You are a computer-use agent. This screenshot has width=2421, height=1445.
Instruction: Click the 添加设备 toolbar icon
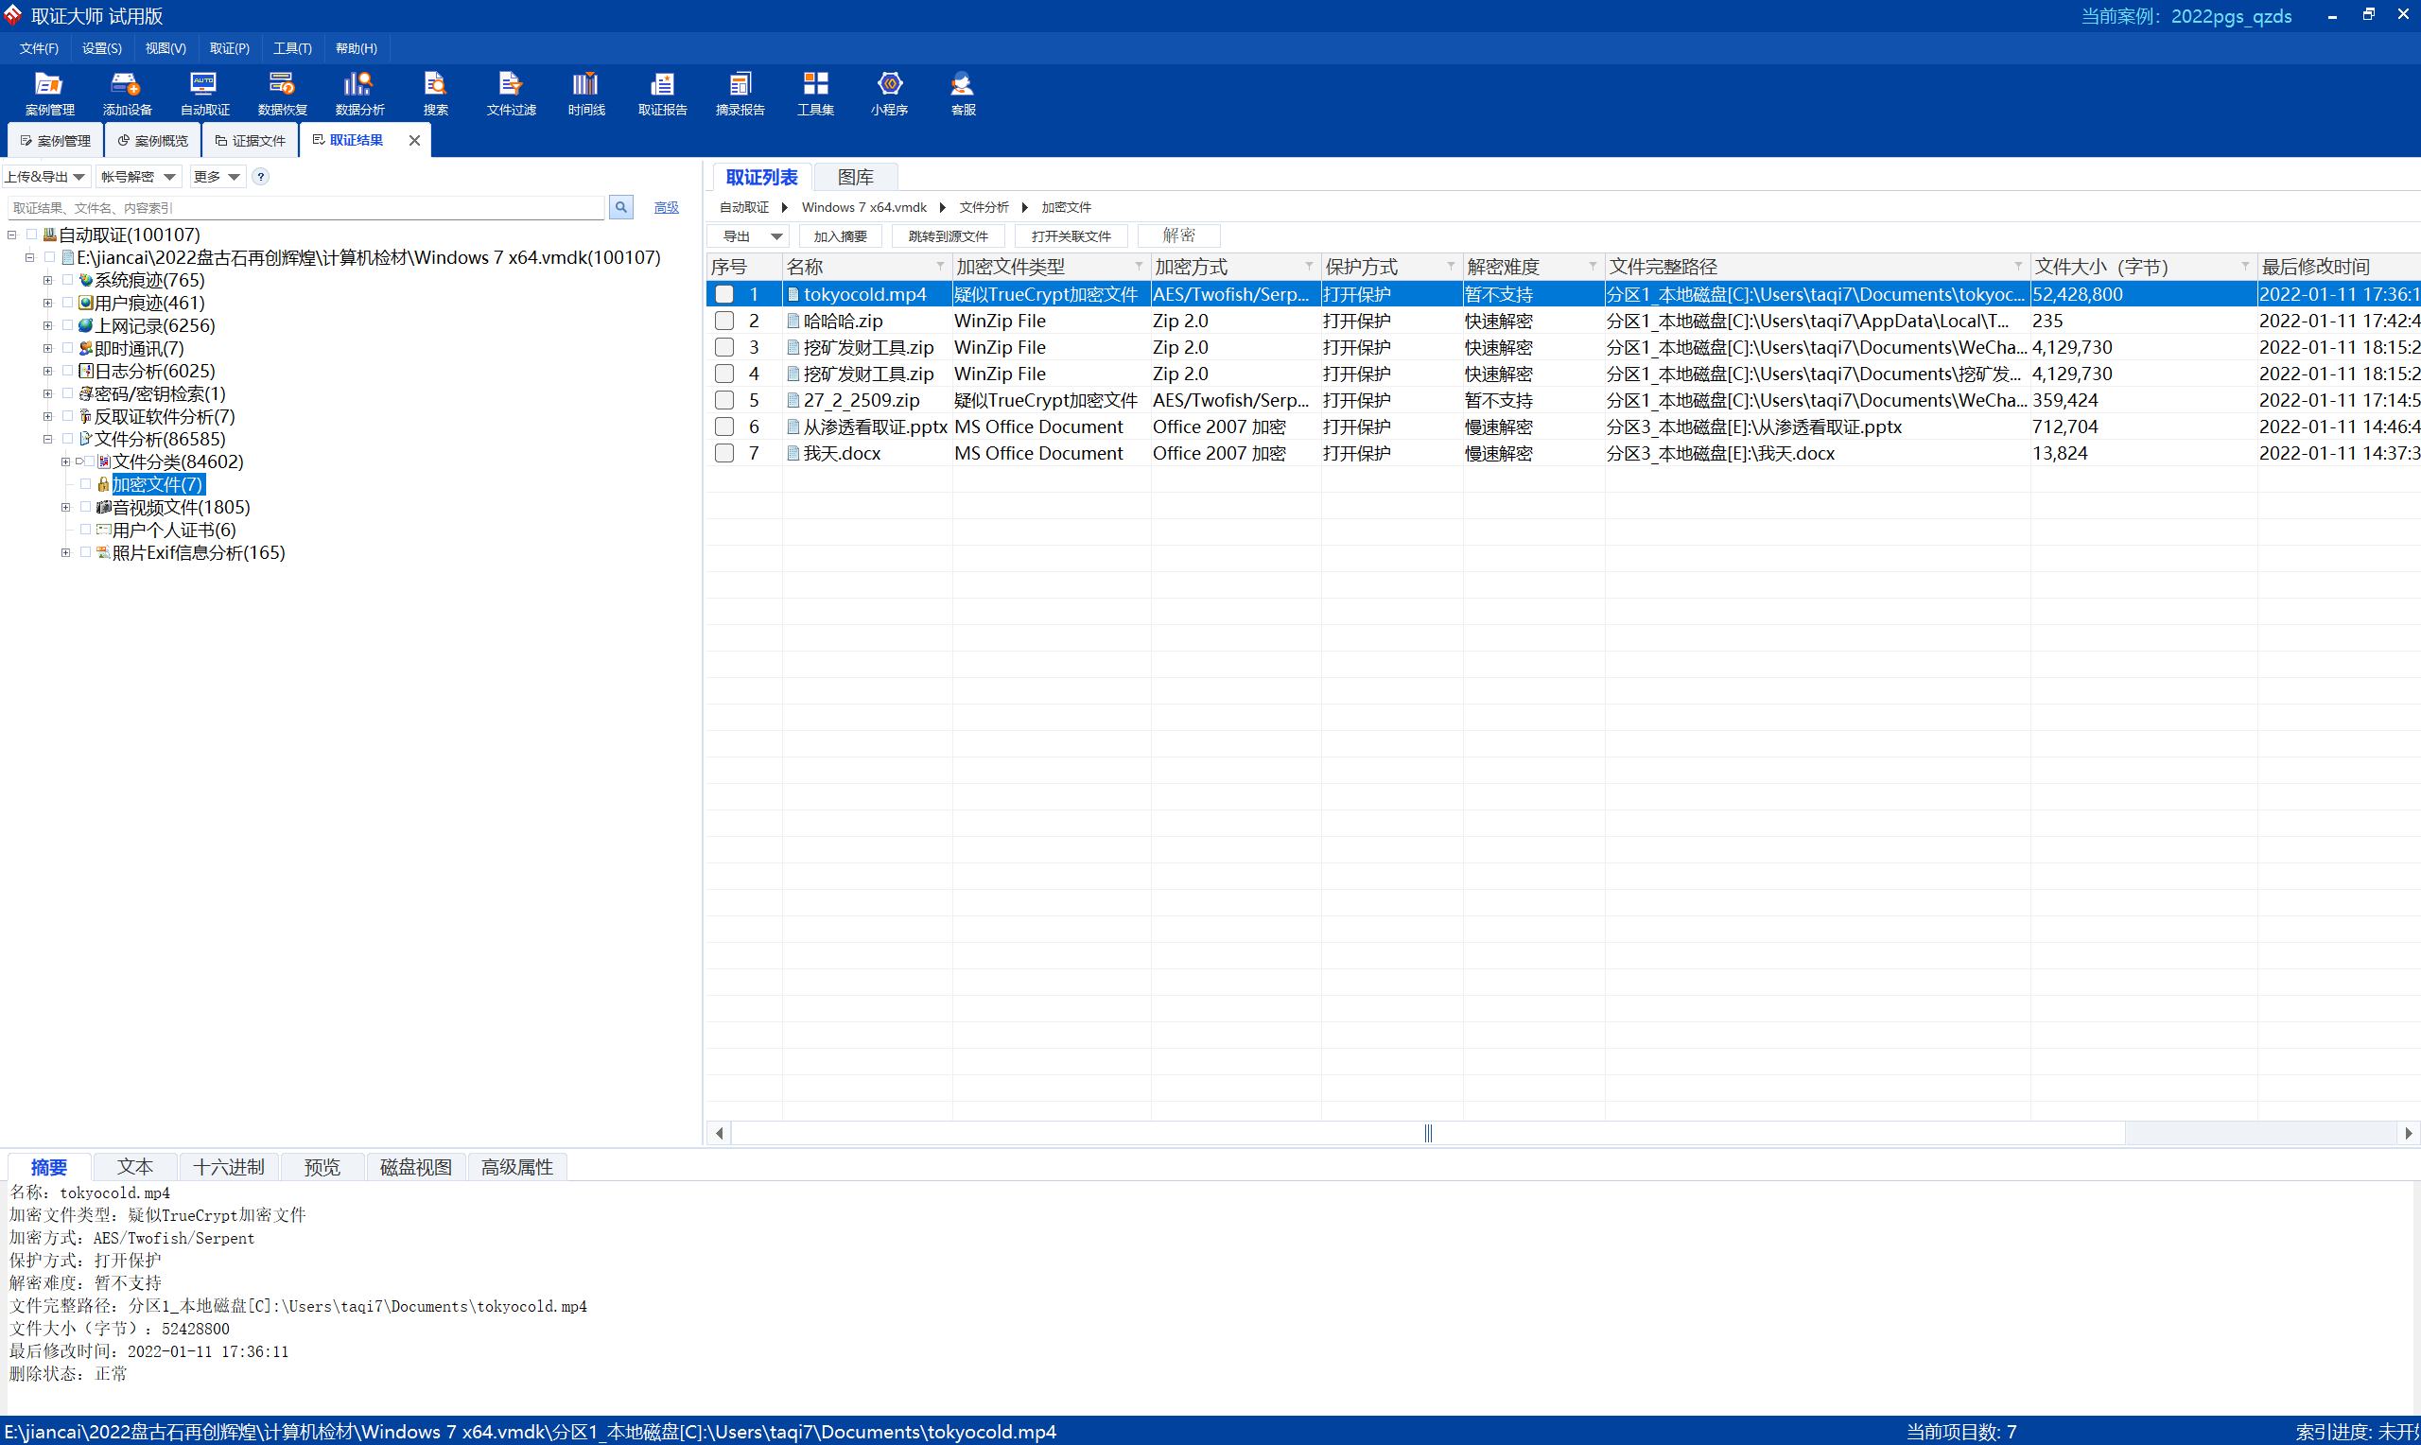point(127,94)
